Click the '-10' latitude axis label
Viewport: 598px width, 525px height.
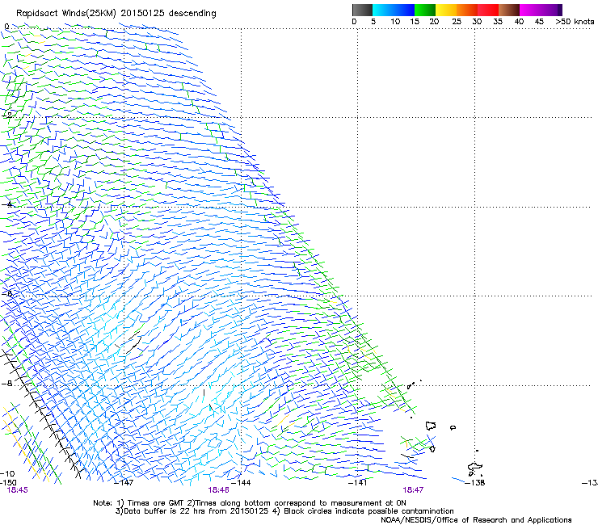[7, 473]
